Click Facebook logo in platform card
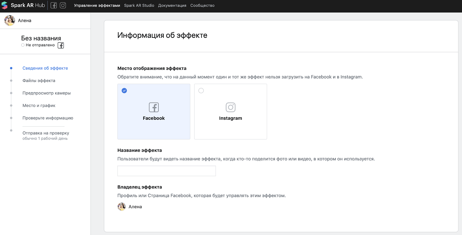The image size is (462, 235). pos(154,107)
